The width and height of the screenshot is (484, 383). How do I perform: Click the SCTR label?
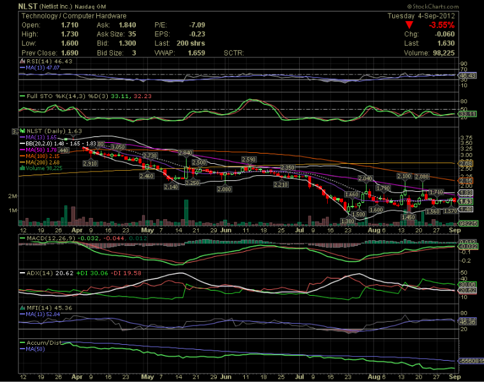[233, 53]
